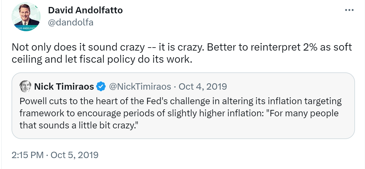Visit the @NickTimiraos handle
Screen dimensions: 365x169
click(x=140, y=87)
